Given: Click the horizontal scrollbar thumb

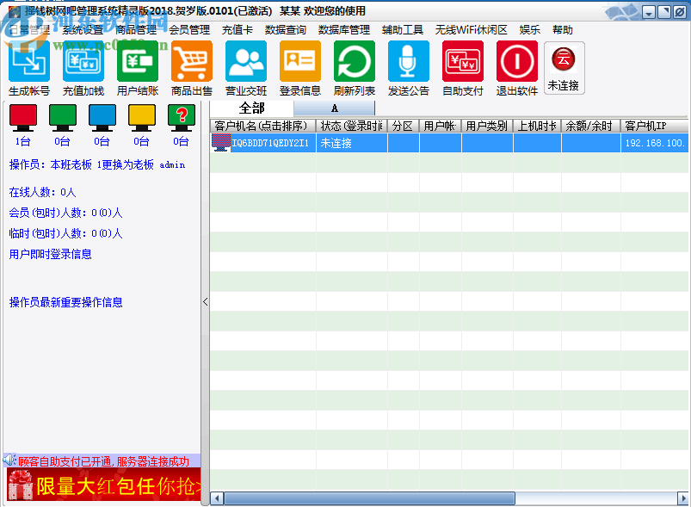Looking at the screenshot, I should 369,498.
